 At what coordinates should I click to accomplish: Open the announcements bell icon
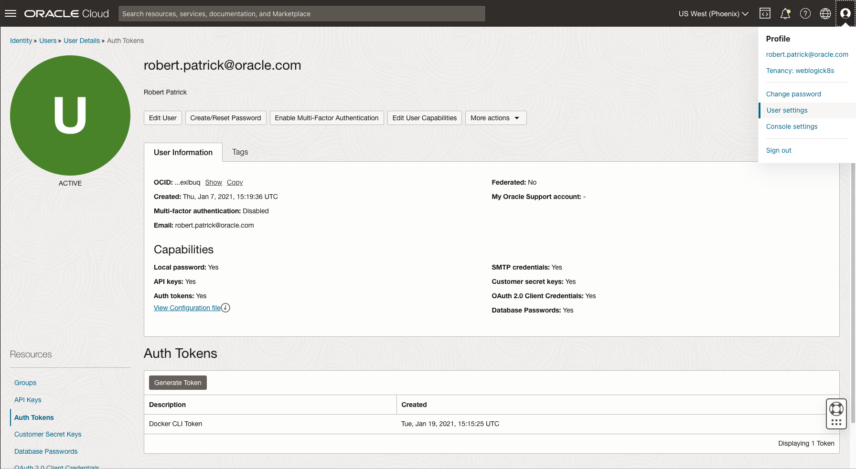click(785, 13)
